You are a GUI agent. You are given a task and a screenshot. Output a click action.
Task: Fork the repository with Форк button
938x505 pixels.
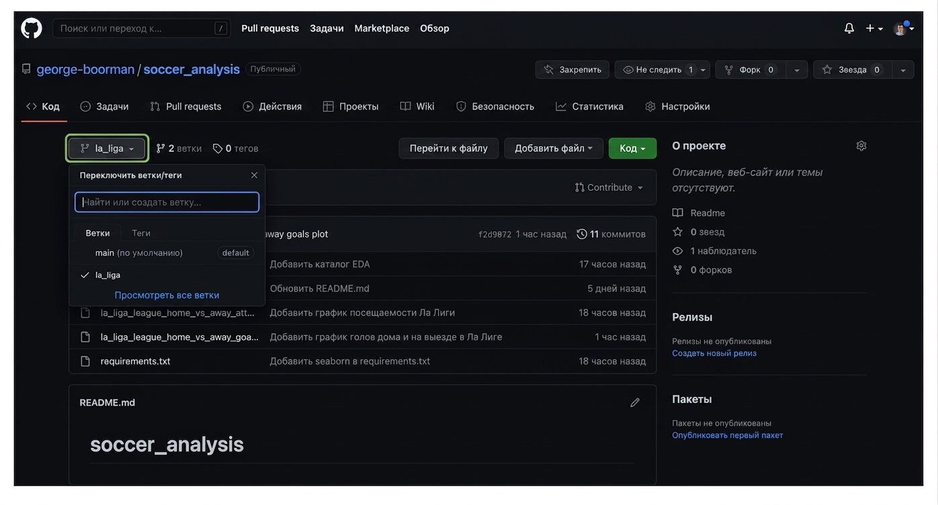[750, 70]
